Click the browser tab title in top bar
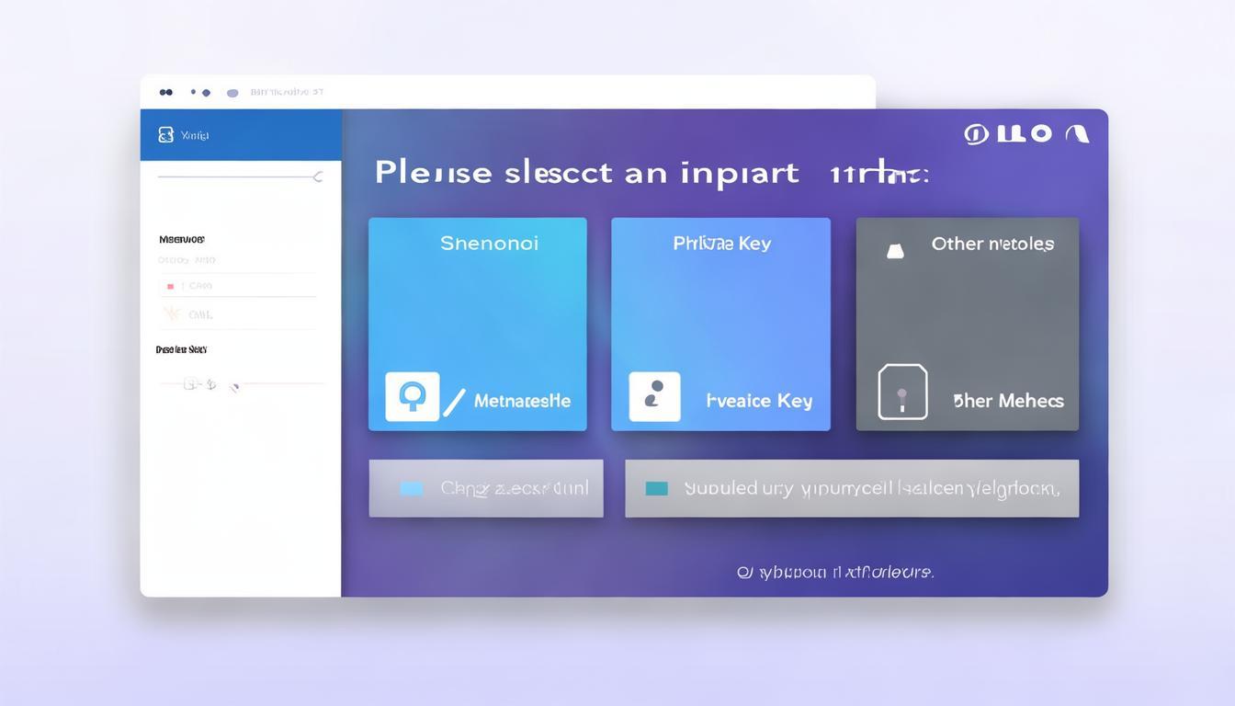The height and width of the screenshot is (706, 1235). coord(287,92)
